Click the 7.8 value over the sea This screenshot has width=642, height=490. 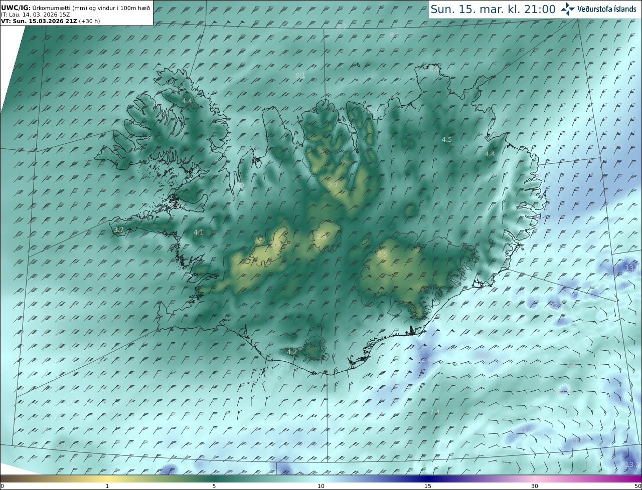(x=571, y=364)
